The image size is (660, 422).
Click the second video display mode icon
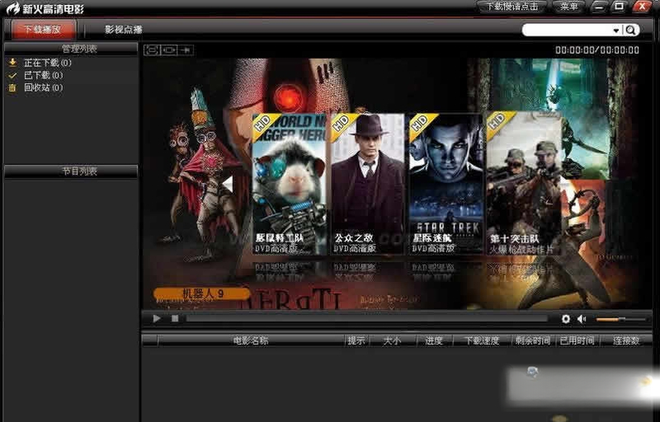(x=169, y=50)
